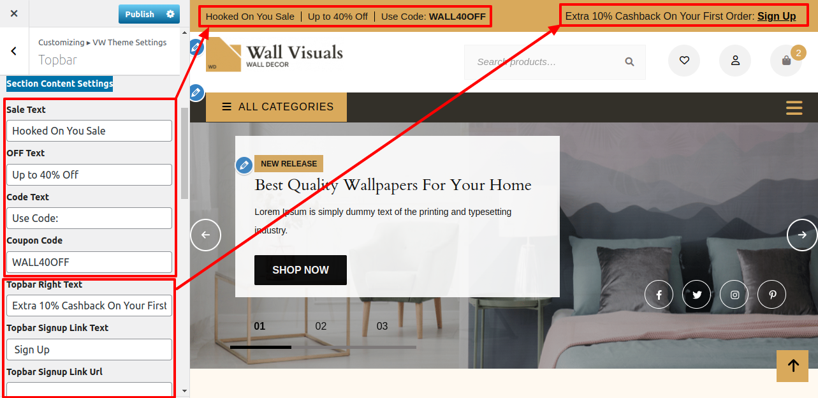Go to the previous slide arrow

pos(205,235)
